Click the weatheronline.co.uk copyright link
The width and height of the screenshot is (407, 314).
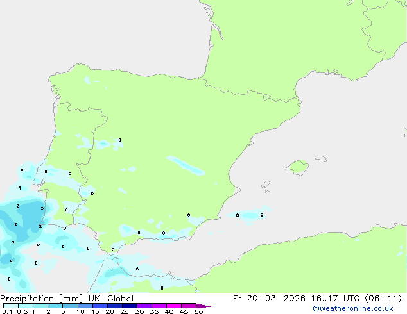[x=352, y=308]
